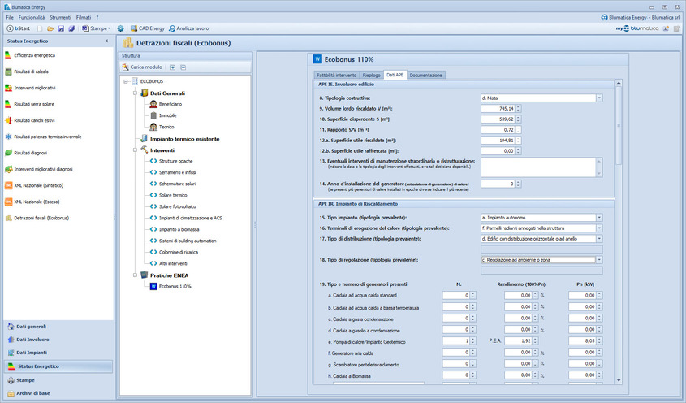Click the interventi di manutenzione straordinaria text box
This screenshot has height=403, width=686.
(541, 167)
